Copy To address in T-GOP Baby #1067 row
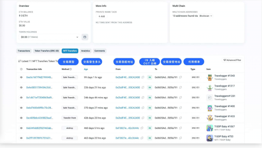262x148 pixels. pos(181,128)
